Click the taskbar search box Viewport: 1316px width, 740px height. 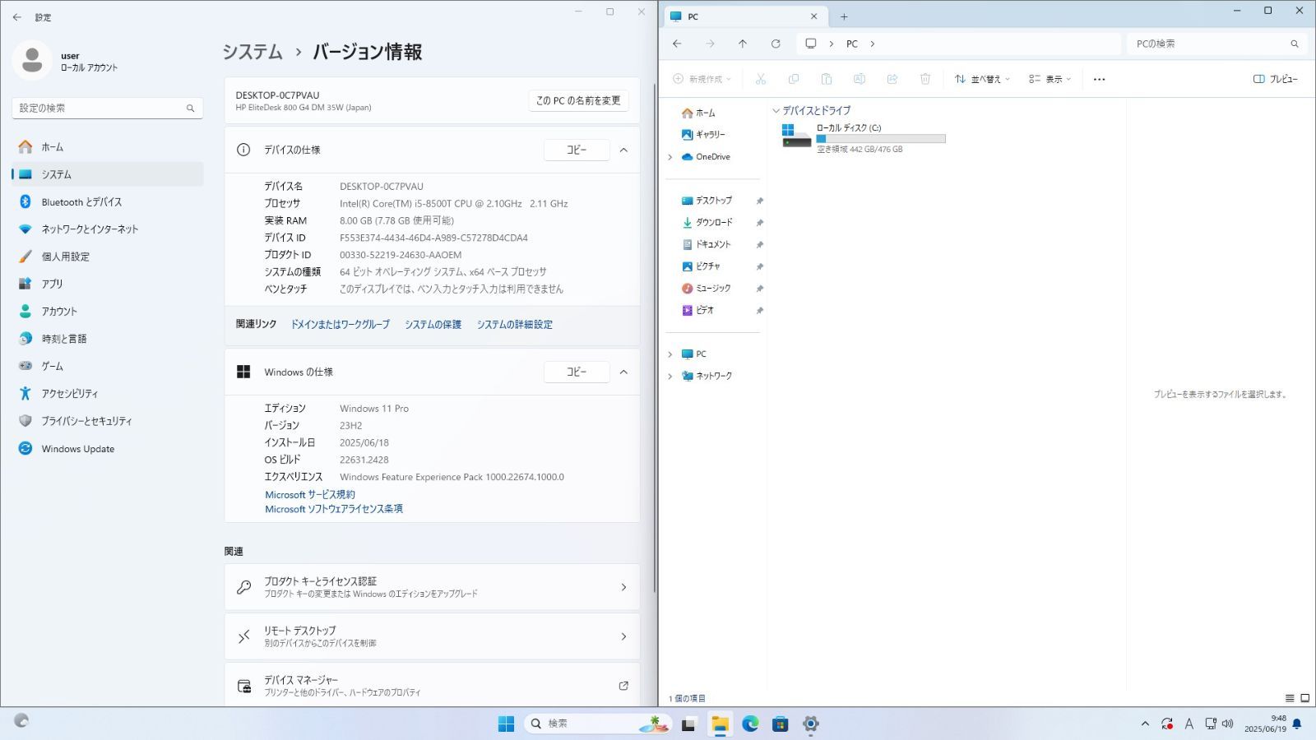click(598, 724)
